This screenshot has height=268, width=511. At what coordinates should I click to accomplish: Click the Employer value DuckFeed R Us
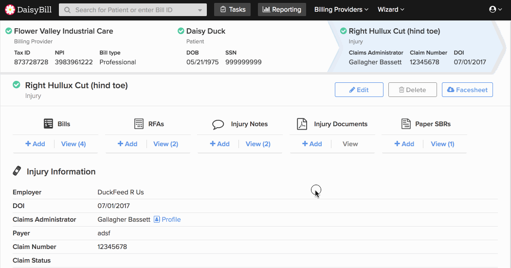tap(121, 192)
